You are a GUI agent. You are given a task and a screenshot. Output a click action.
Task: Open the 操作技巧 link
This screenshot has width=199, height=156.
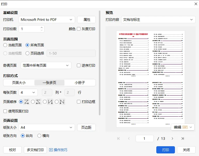[x=60, y=150]
